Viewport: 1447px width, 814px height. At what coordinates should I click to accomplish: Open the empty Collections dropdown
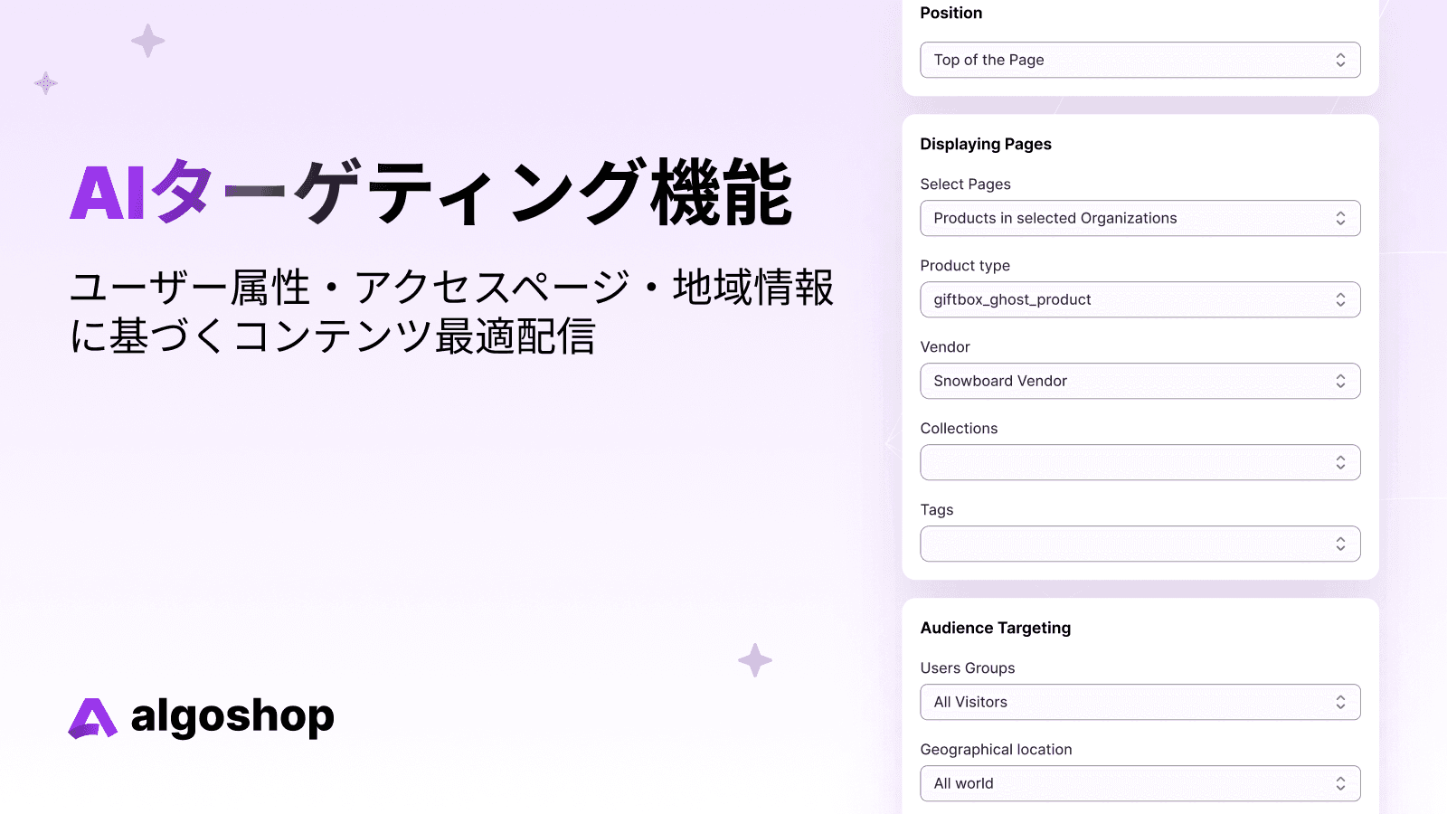click(x=1140, y=462)
